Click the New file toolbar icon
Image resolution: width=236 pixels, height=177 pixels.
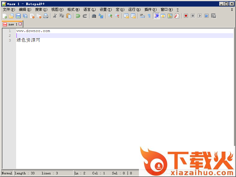5,16
